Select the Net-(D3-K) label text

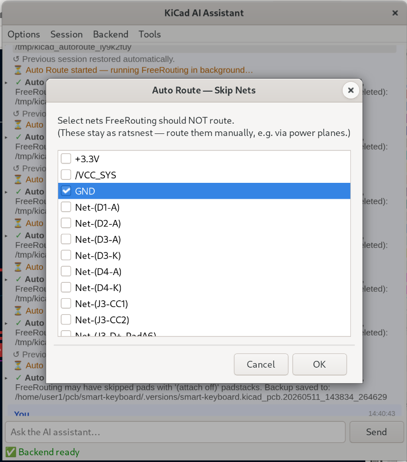coord(98,256)
